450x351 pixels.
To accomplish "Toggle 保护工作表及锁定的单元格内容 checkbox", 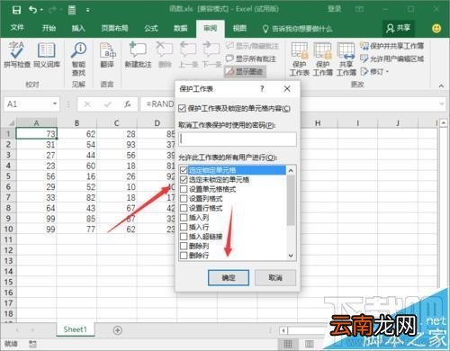I will tap(182, 109).
